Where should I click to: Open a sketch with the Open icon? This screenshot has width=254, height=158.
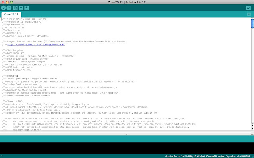pyautogui.click(x=21, y=8)
